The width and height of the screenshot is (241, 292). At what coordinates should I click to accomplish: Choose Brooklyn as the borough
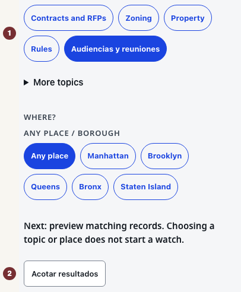coord(164,156)
